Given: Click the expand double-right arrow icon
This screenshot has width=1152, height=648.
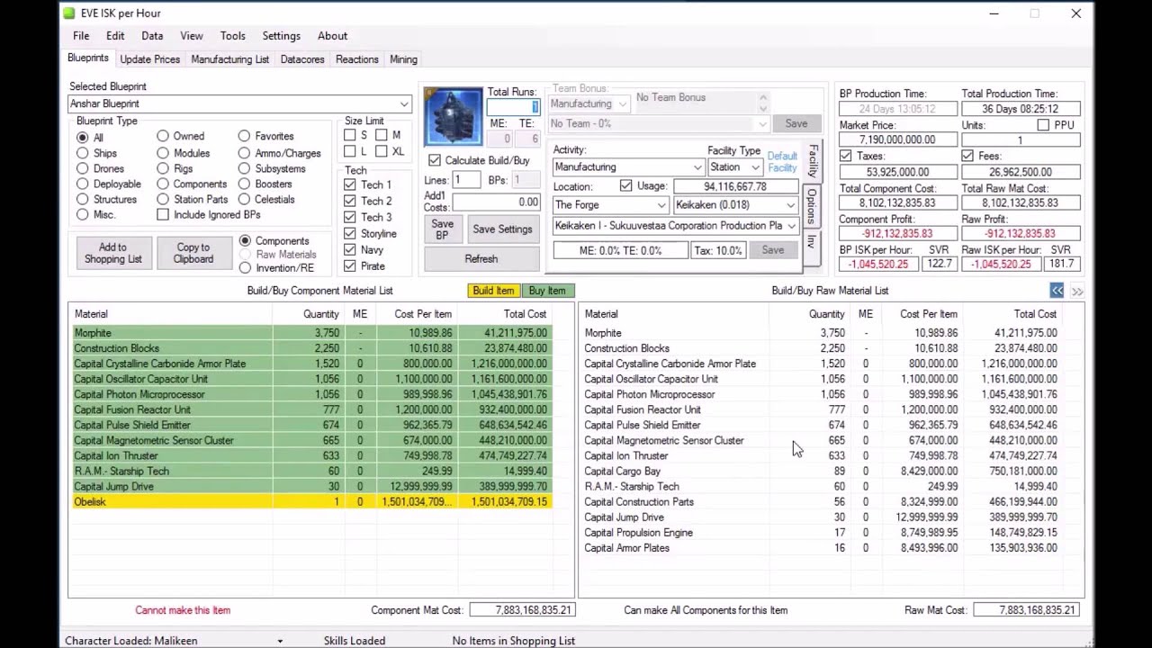Looking at the screenshot, I should (1076, 291).
